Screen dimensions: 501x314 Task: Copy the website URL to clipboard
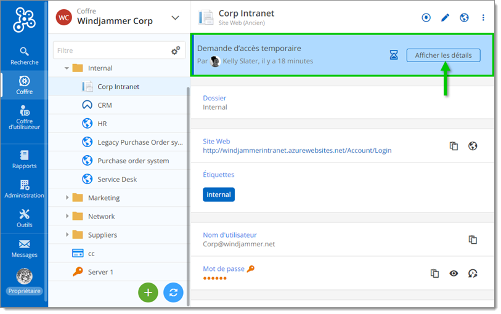454,146
